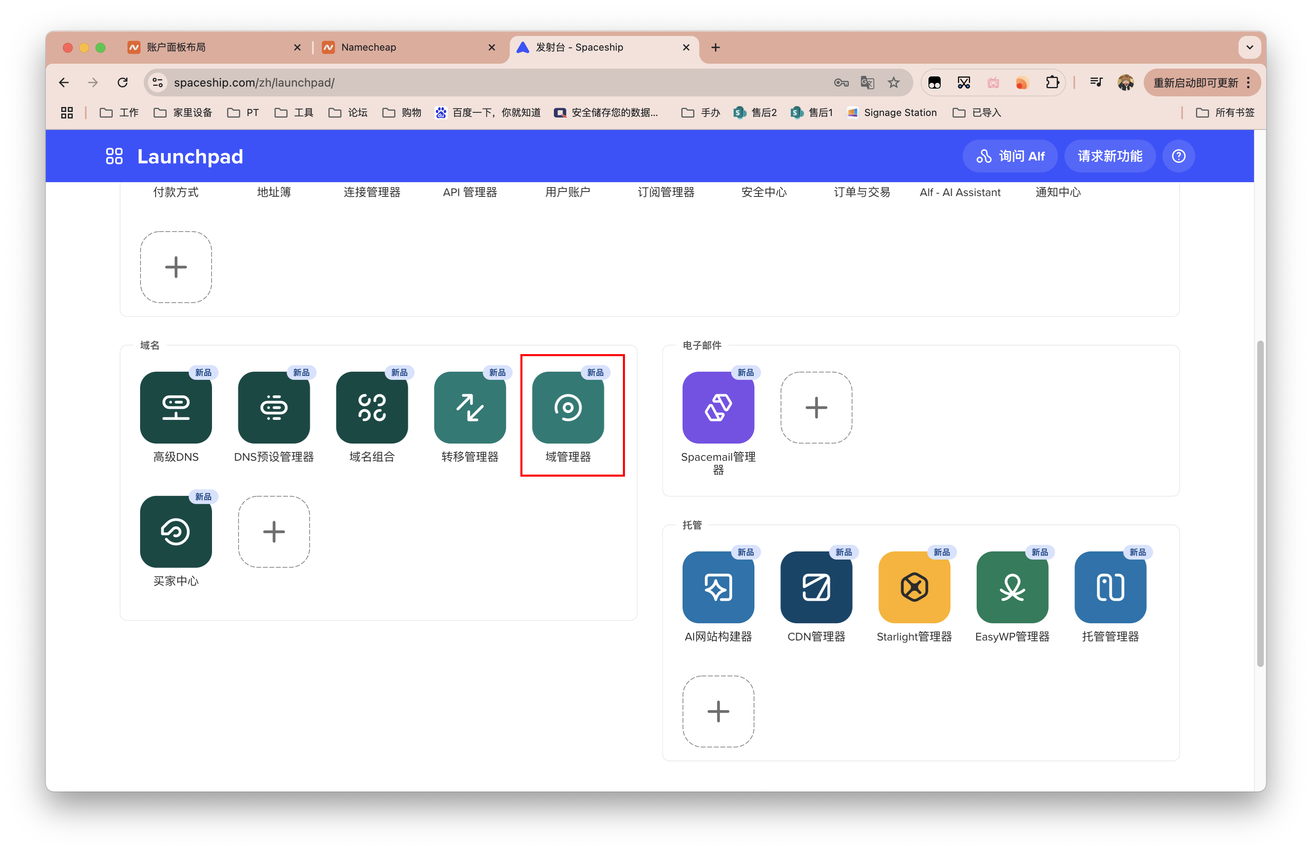
Task: Open the 高级DNS app icon
Action: coord(176,407)
